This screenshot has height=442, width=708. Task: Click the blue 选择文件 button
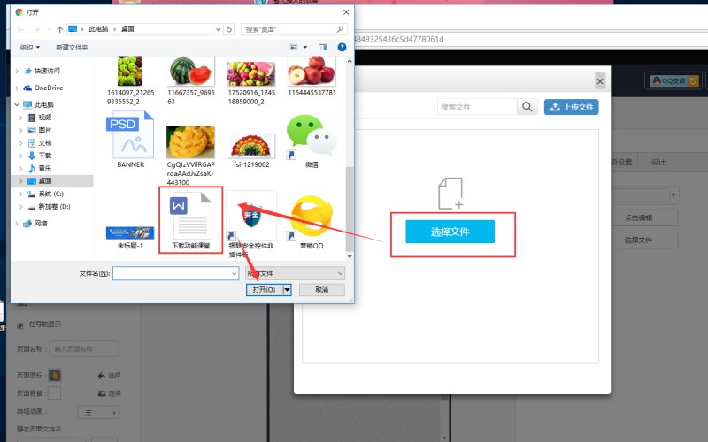tap(450, 232)
